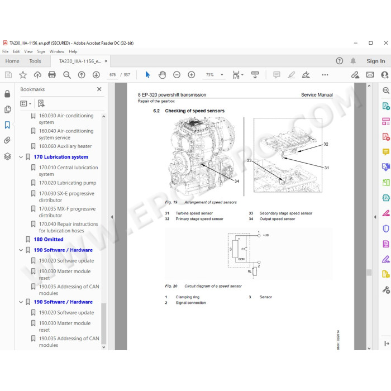Toggle the Bookmarks panel icon
391x391 pixels.
[x=7, y=125]
